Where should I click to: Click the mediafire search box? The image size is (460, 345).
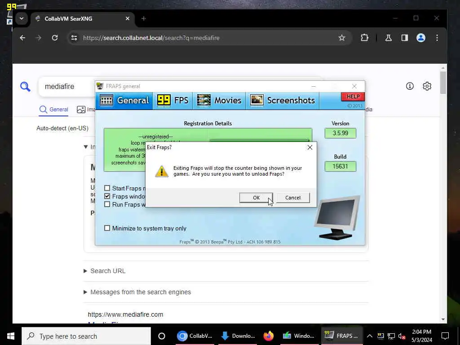tap(67, 87)
